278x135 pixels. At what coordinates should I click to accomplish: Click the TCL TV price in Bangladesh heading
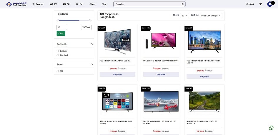pos(109,16)
